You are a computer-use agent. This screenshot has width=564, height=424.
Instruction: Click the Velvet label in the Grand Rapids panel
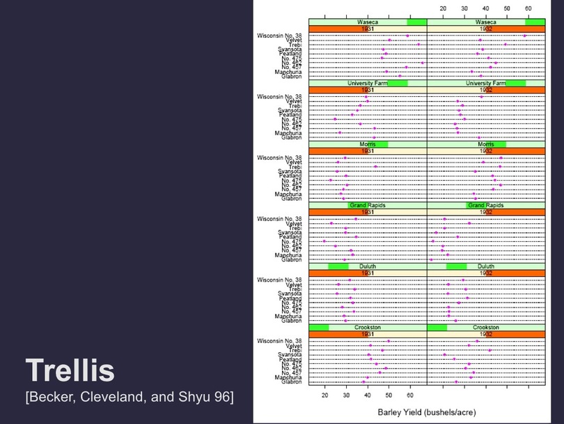coord(293,223)
